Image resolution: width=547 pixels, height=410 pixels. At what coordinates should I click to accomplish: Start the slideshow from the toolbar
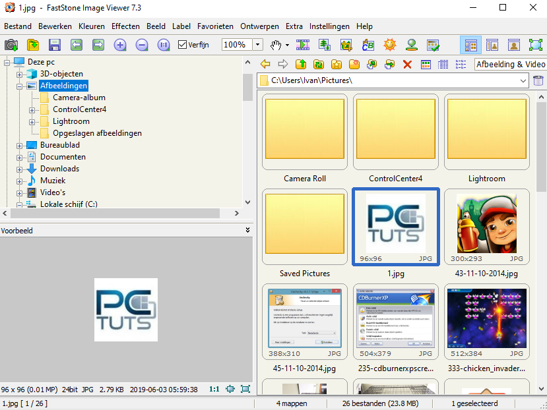[303, 45]
